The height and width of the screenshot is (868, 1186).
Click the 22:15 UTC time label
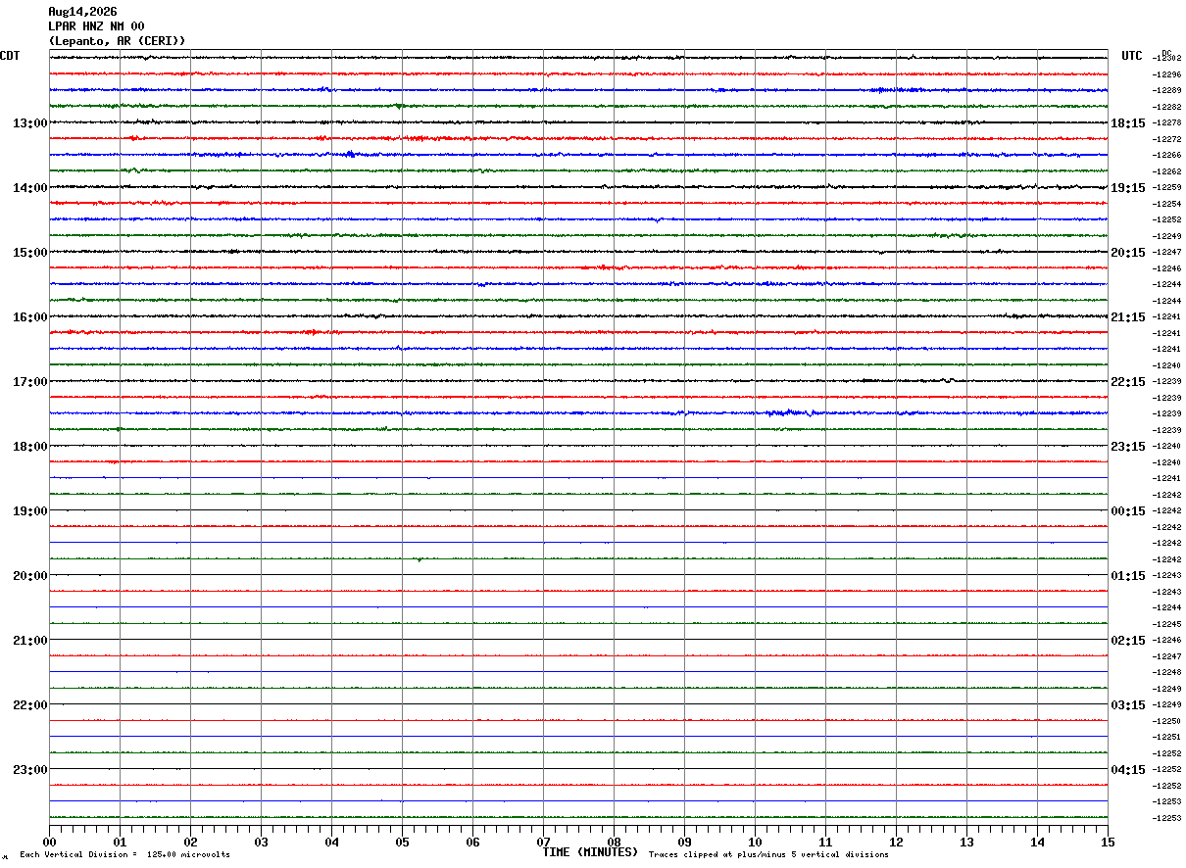(x=1128, y=382)
